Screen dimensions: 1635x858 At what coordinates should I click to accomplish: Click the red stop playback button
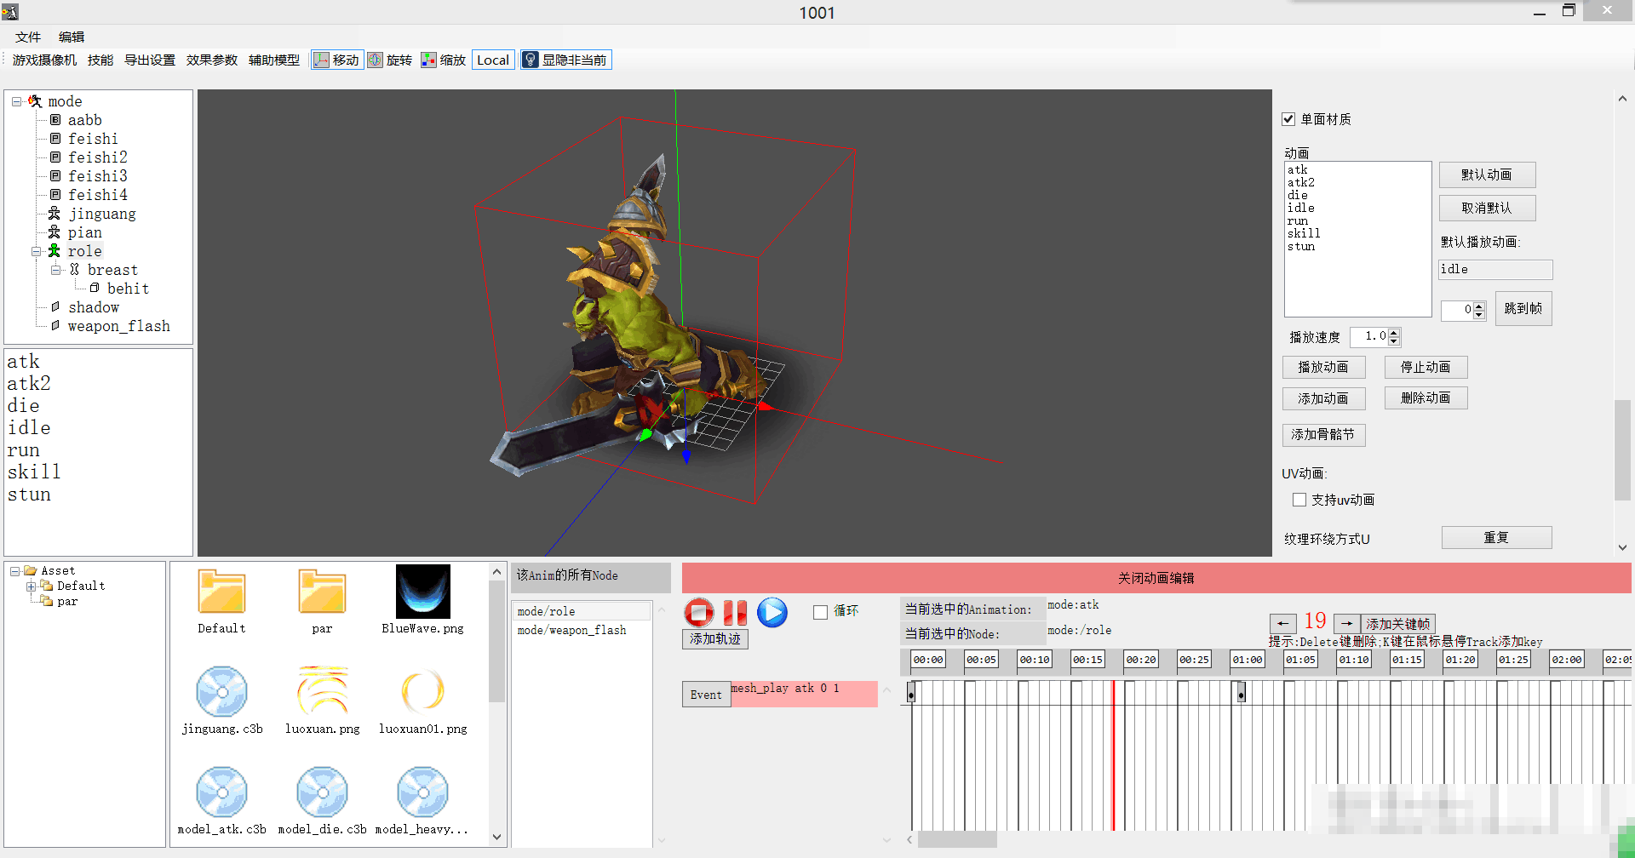click(699, 613)
